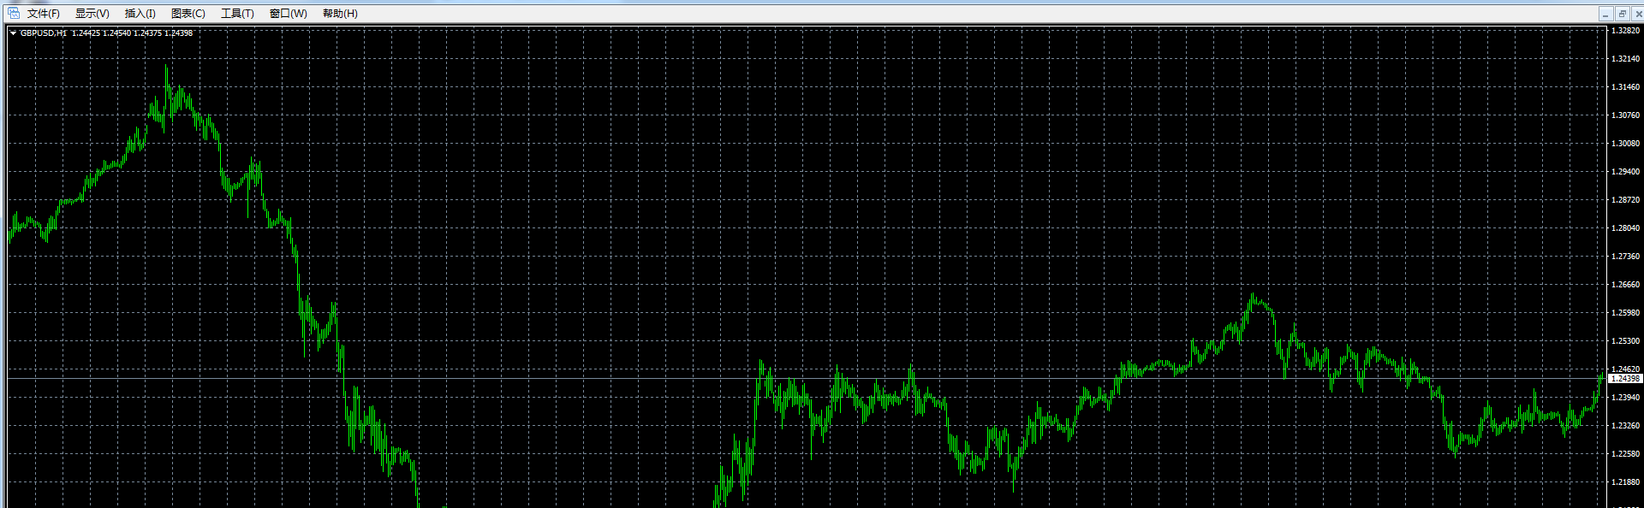Open the 图表(C) menu
The height and width of the screenshot is (508, 1644).
(188, 14)
